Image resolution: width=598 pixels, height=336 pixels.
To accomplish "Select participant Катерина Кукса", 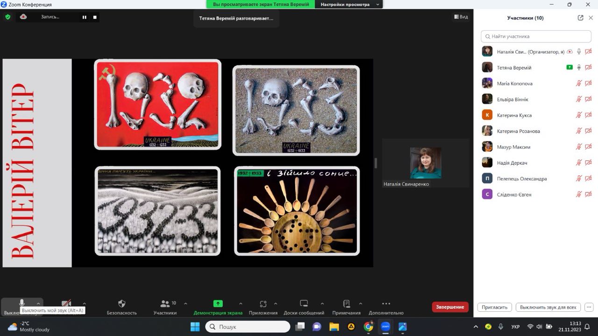I will coord(536,115).
